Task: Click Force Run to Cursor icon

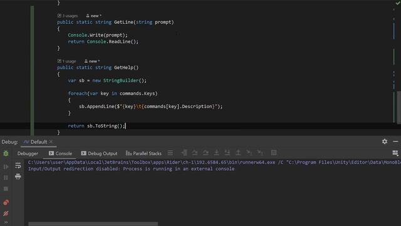Action: coord(260,153)
